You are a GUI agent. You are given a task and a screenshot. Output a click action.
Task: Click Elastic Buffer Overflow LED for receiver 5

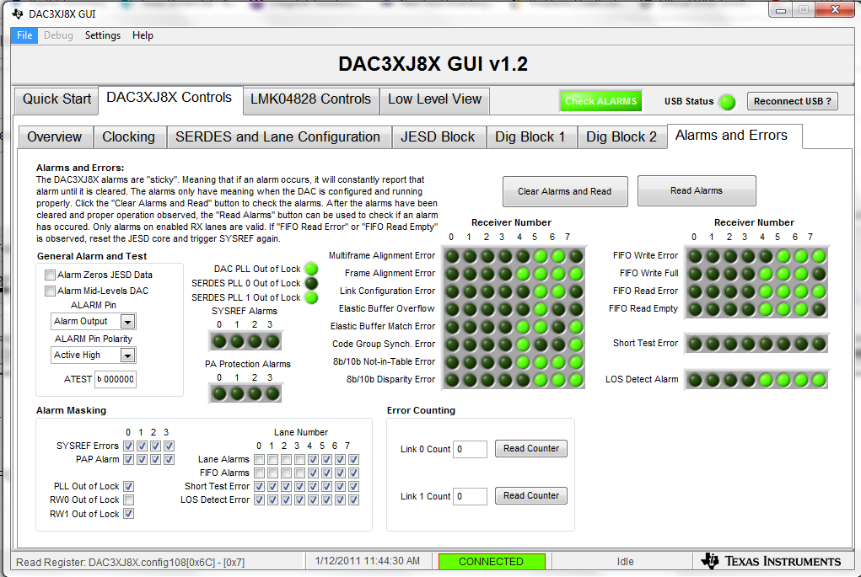[x=541, y=309]
